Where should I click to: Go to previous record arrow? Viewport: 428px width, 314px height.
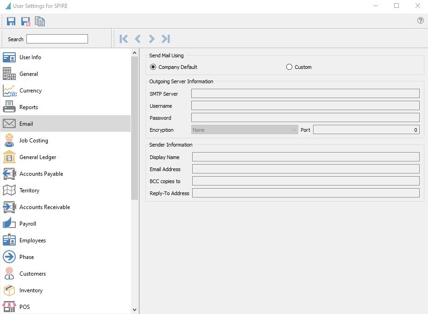(138, 39)
